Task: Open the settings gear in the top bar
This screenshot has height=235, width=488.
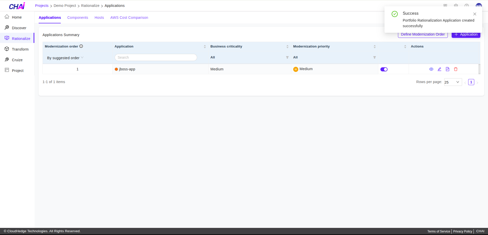Action: [456, 6]
